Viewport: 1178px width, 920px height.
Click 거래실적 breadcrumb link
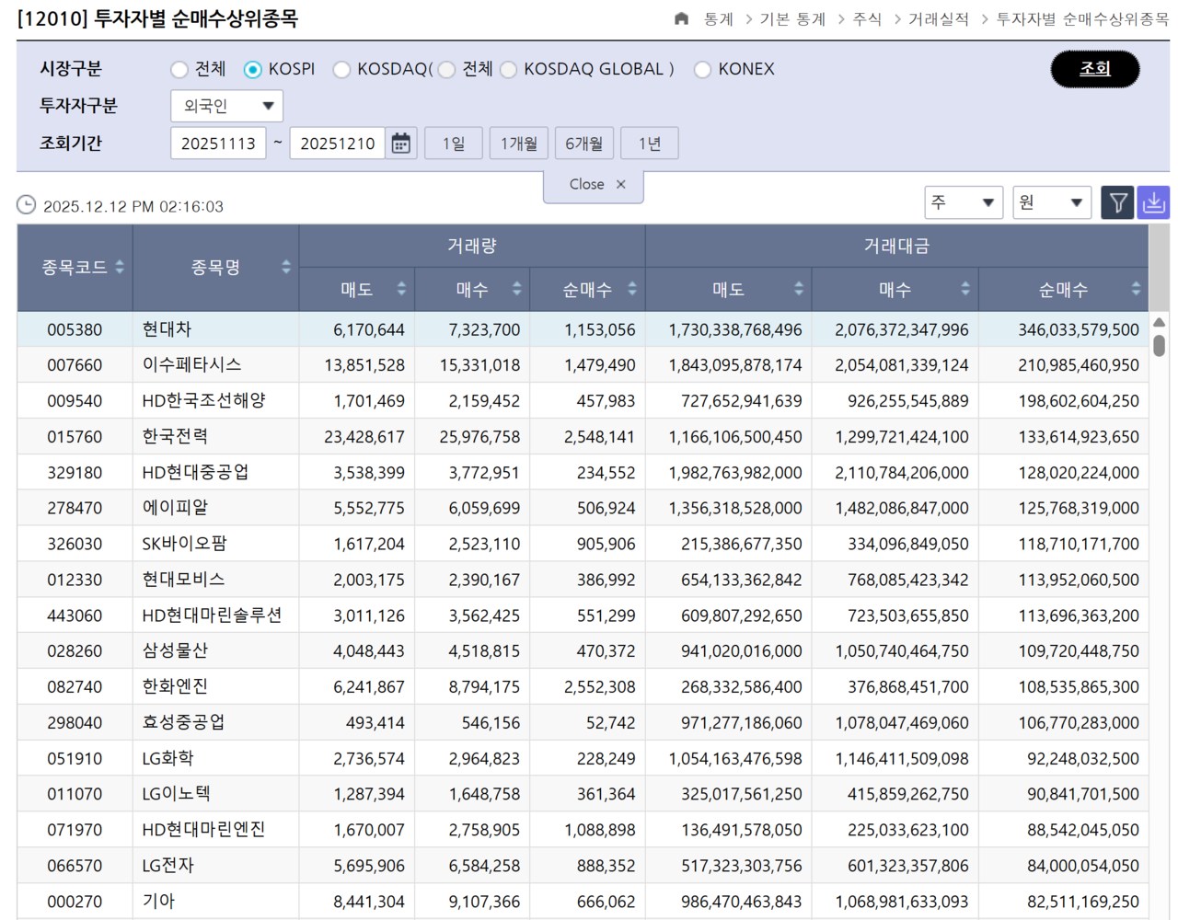point(939,19)
